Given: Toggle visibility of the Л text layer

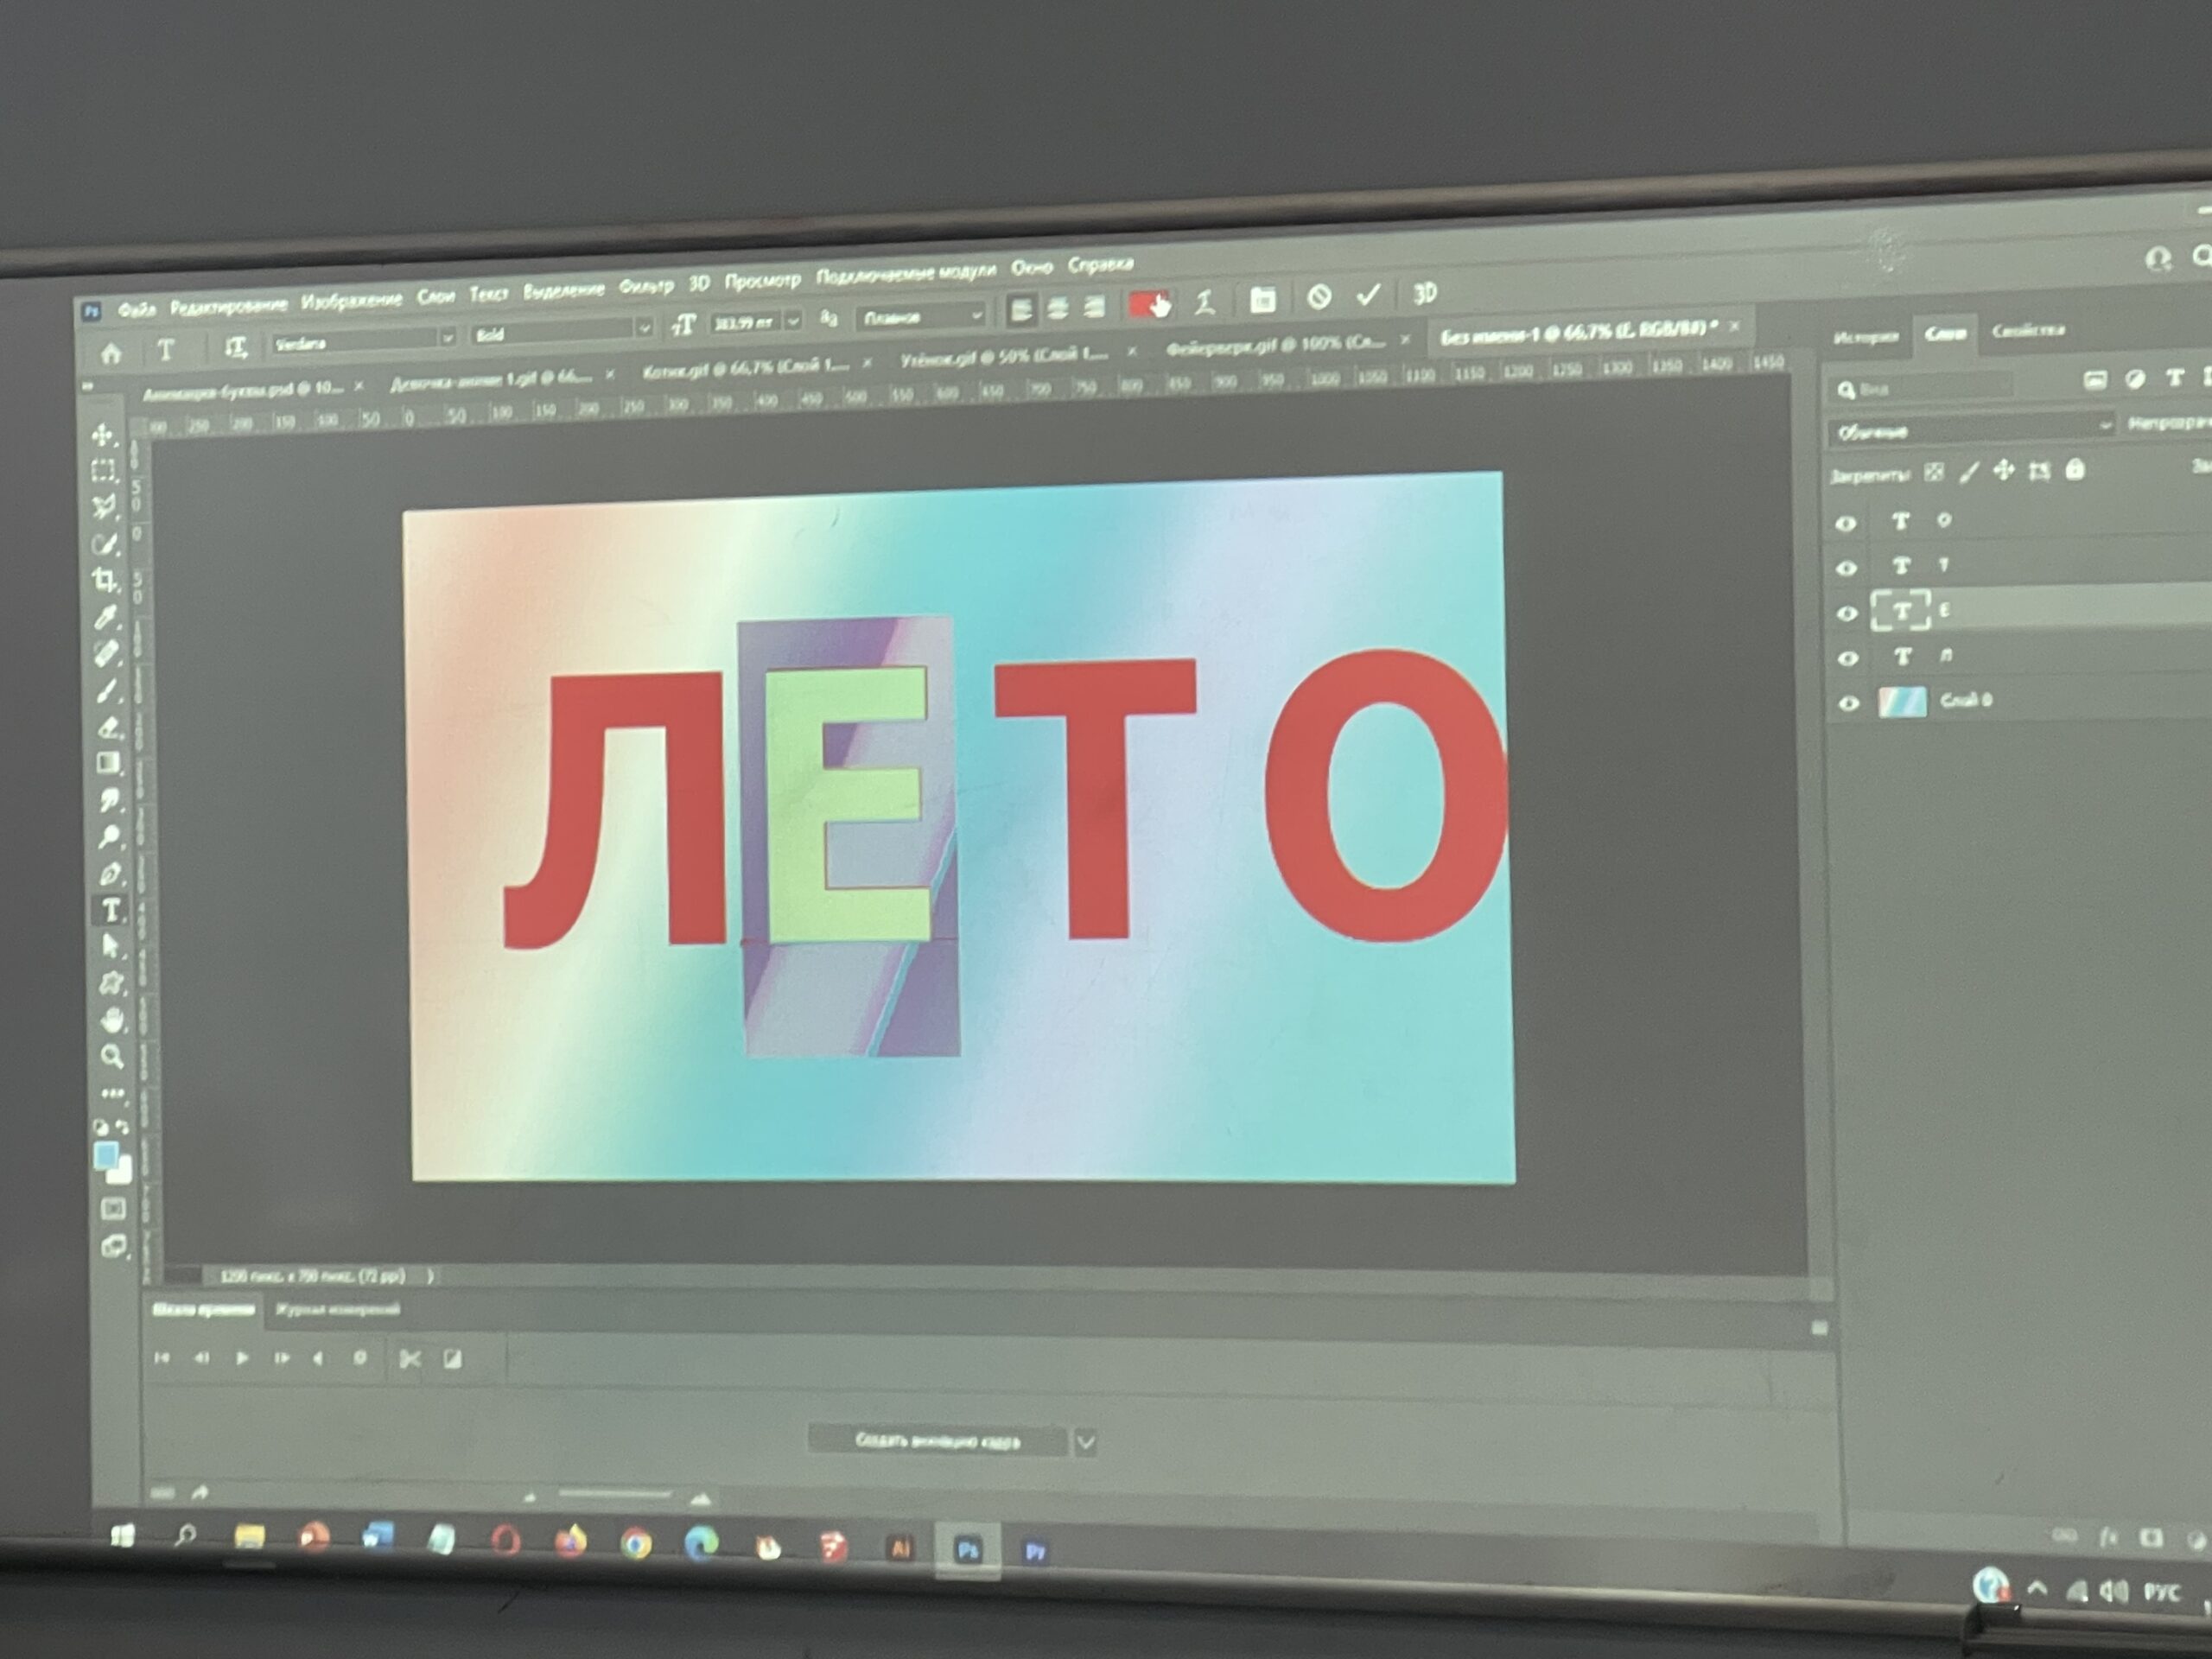Looking at the screenshot, I should (1848, 658).
